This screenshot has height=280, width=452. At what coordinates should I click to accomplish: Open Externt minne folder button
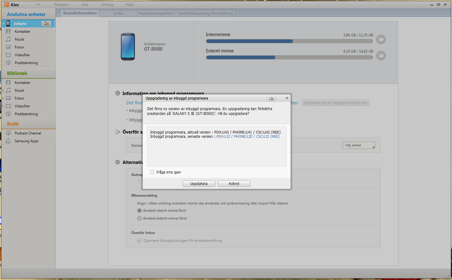tap(381, 55)
